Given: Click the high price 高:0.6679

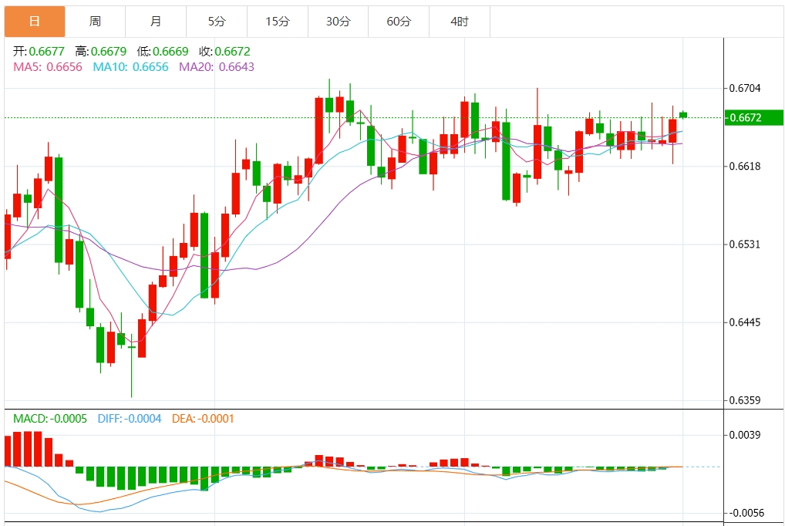Looking at the screenshot, I should (x=100, y=52).
